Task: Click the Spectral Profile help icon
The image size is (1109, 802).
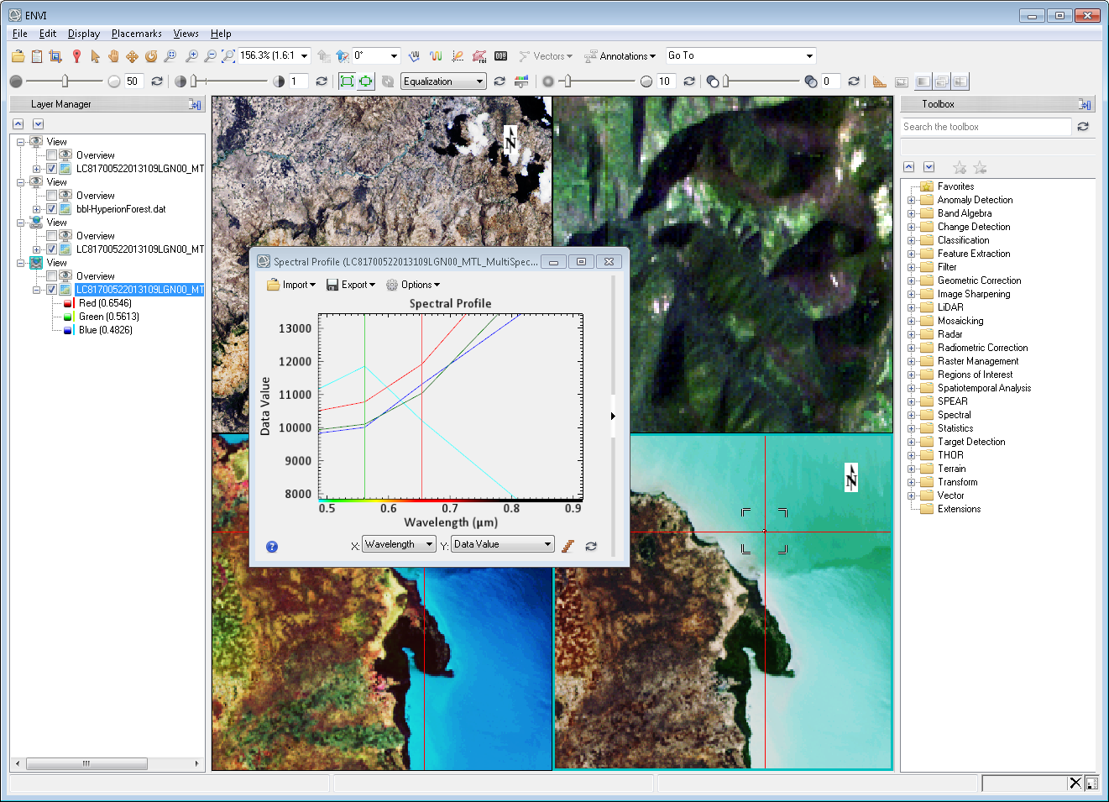Action: click(x=272, y=547)
